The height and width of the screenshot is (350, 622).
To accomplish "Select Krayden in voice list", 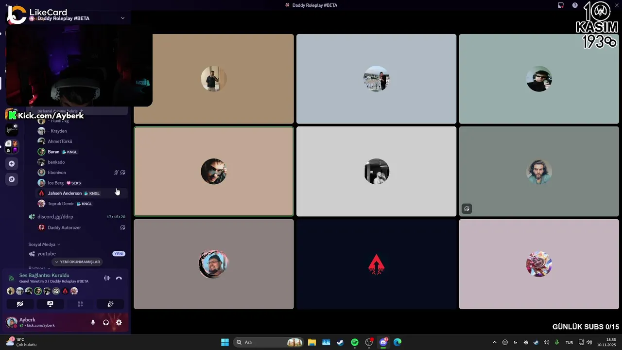I will pos(82,131).
